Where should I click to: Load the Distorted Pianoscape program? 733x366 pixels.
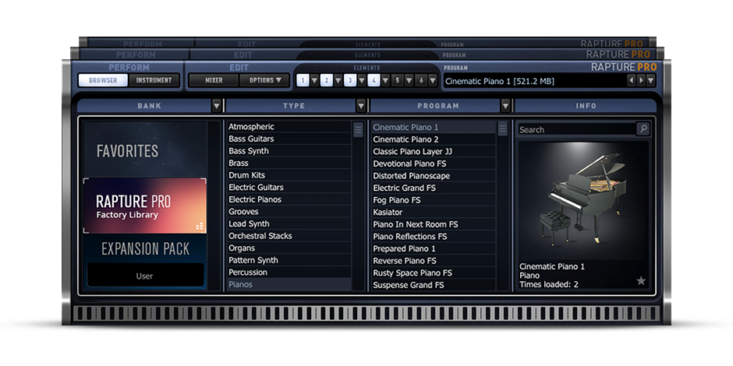coord(434,175)
